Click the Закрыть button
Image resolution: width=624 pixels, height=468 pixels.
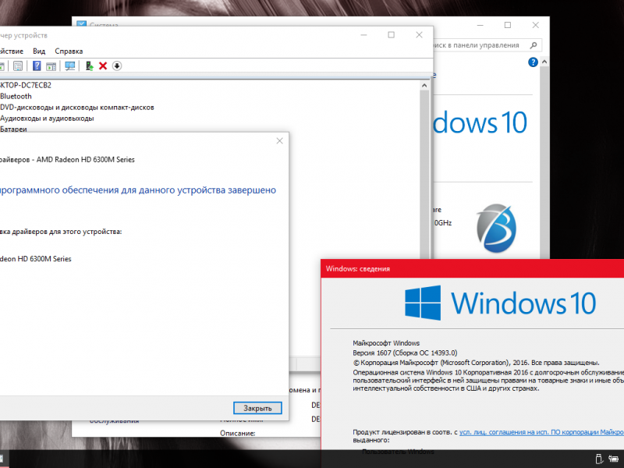click(x=257, y=408)
